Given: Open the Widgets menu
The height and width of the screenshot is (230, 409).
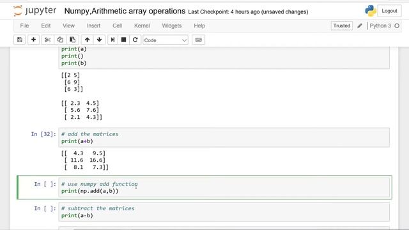Looking at the screenshot, I should pos(172,26).
